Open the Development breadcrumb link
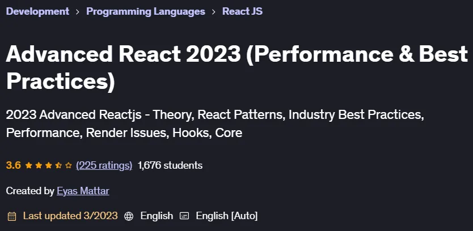Image resolution: width=473 pixels, height=231 pixels. pyautogui.click(x=37, y=11)
